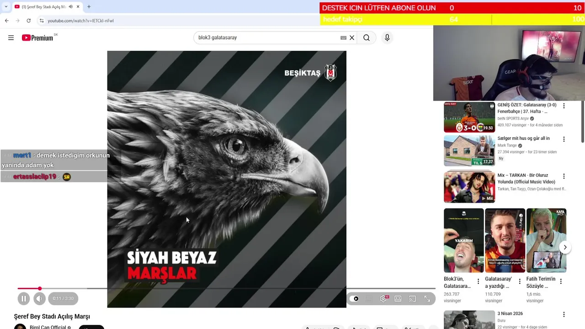Open options for the TARKAN mix
585x329 pixels.
564,176
